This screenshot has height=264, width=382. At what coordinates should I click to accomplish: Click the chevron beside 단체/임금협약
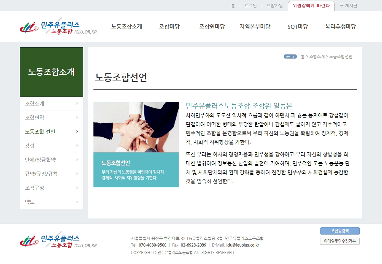77,160
